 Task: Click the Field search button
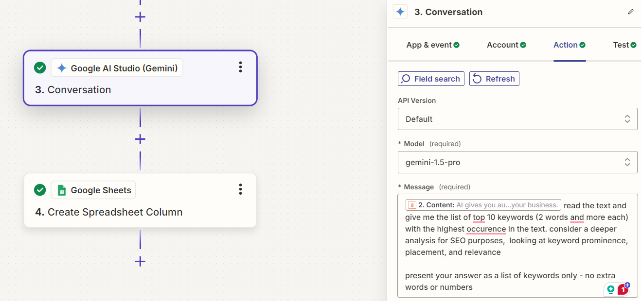tap(431, 79)
